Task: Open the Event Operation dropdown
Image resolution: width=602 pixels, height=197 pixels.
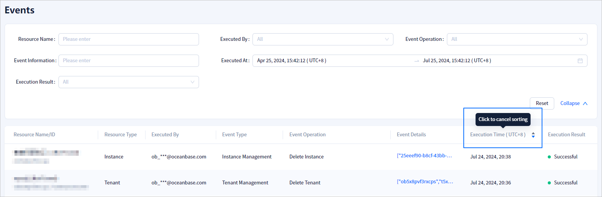Action: [x=516, y=39]
